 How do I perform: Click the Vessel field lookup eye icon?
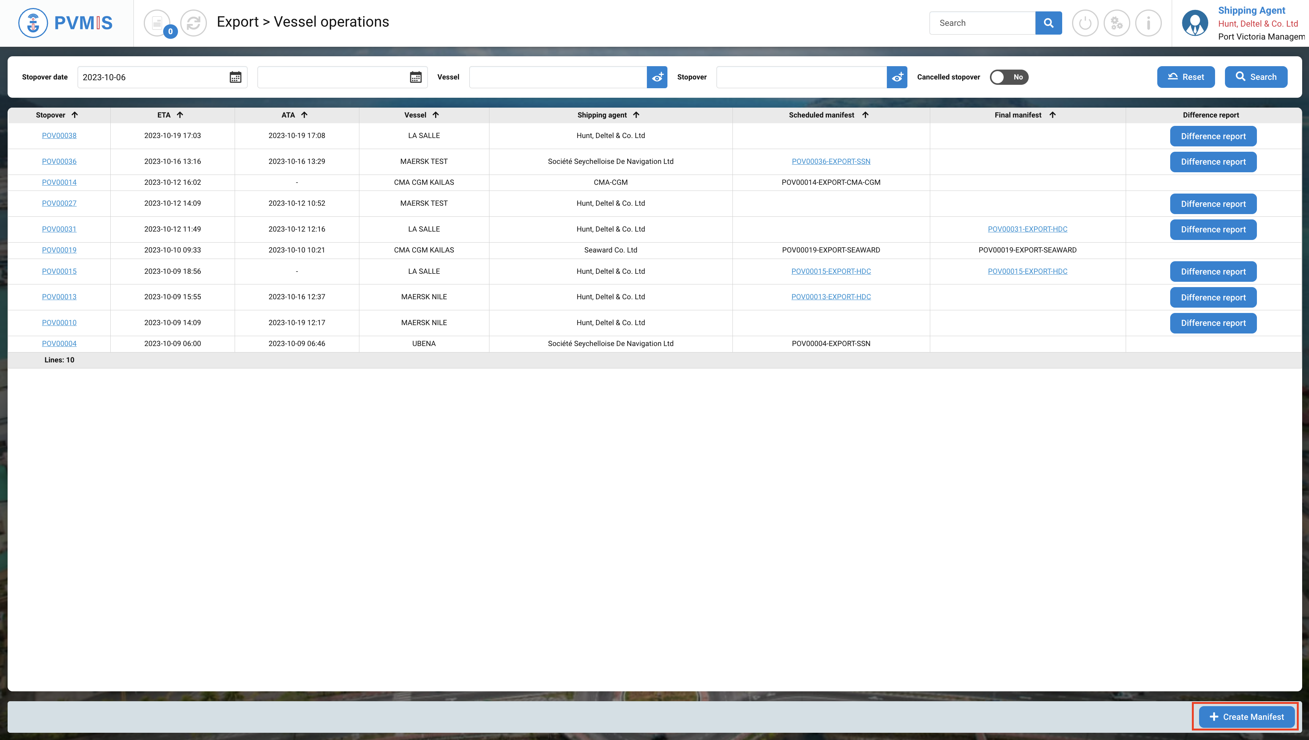(657, 77)
